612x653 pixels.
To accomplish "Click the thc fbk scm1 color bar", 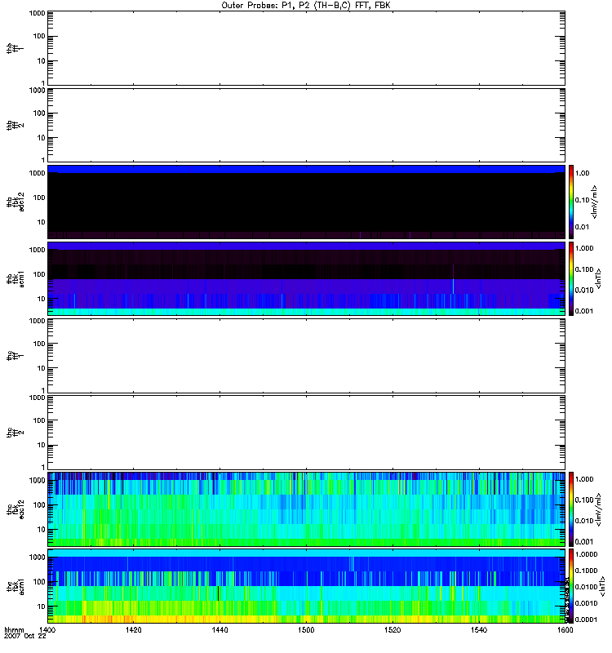I will 573,585.
